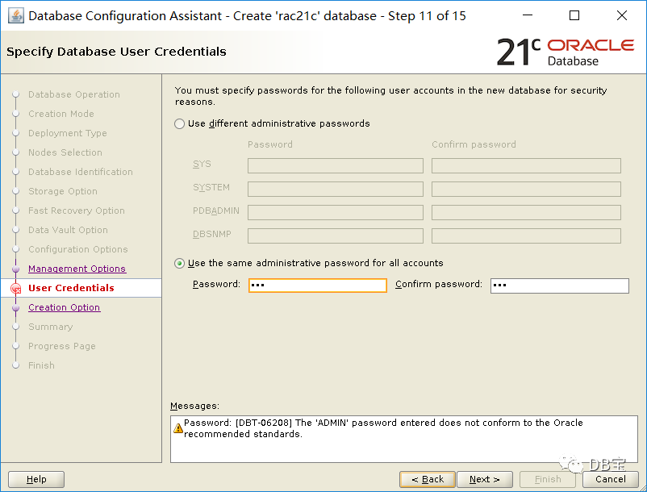Open Help for this wizard page
647x492 pixels.
click(36, 479)
